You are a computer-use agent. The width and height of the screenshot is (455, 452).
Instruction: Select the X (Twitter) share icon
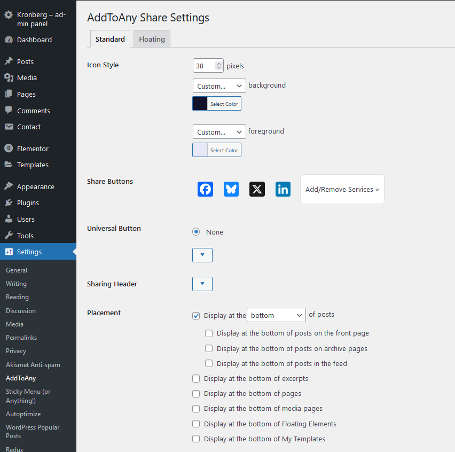click(x=257, y=189)
